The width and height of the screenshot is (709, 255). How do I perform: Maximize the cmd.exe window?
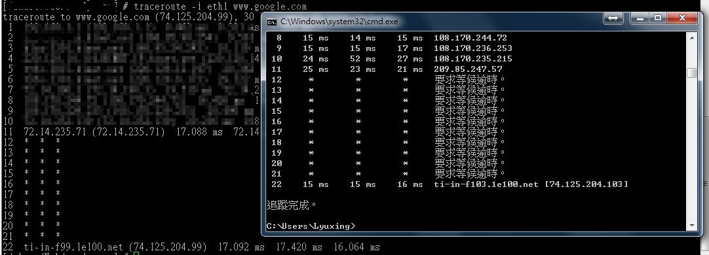658,18
